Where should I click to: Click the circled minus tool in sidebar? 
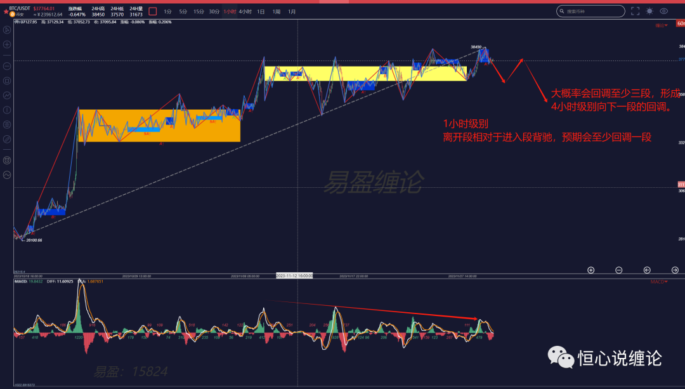(x=7, y=66)
